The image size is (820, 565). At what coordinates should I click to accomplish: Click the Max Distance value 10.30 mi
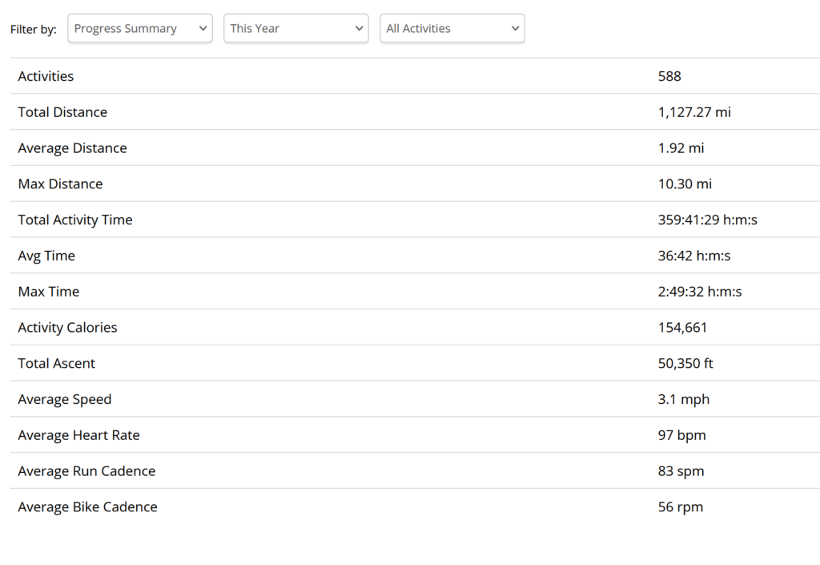click(685, 184)
